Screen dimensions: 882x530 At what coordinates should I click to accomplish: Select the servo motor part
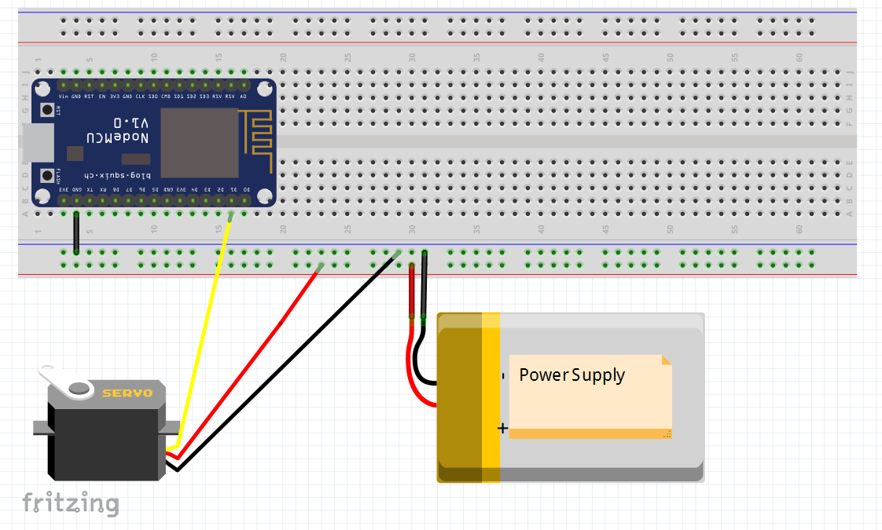point(107,430)
